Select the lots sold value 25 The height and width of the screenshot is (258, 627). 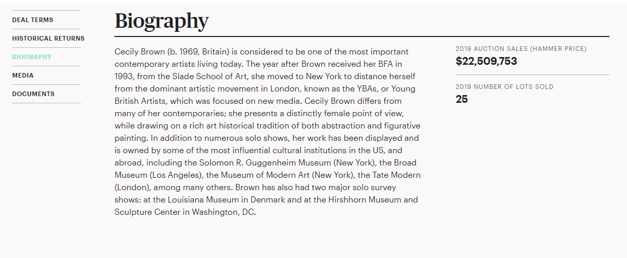point(462,99)
